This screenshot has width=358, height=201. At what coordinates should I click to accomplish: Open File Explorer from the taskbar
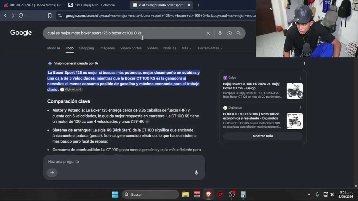185,195
